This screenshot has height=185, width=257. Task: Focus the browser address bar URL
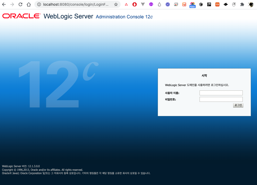[76, 4]
